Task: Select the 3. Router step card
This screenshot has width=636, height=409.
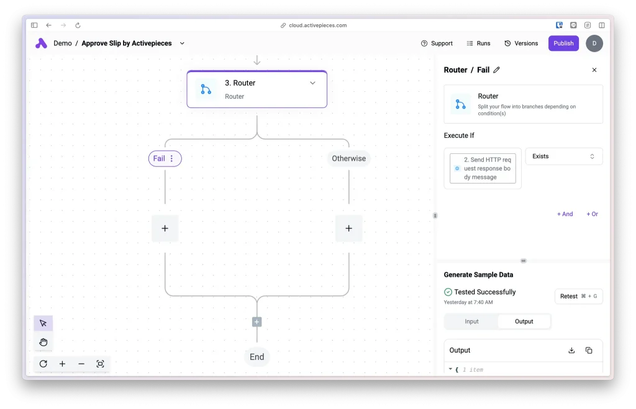Action: pos(257,89)
